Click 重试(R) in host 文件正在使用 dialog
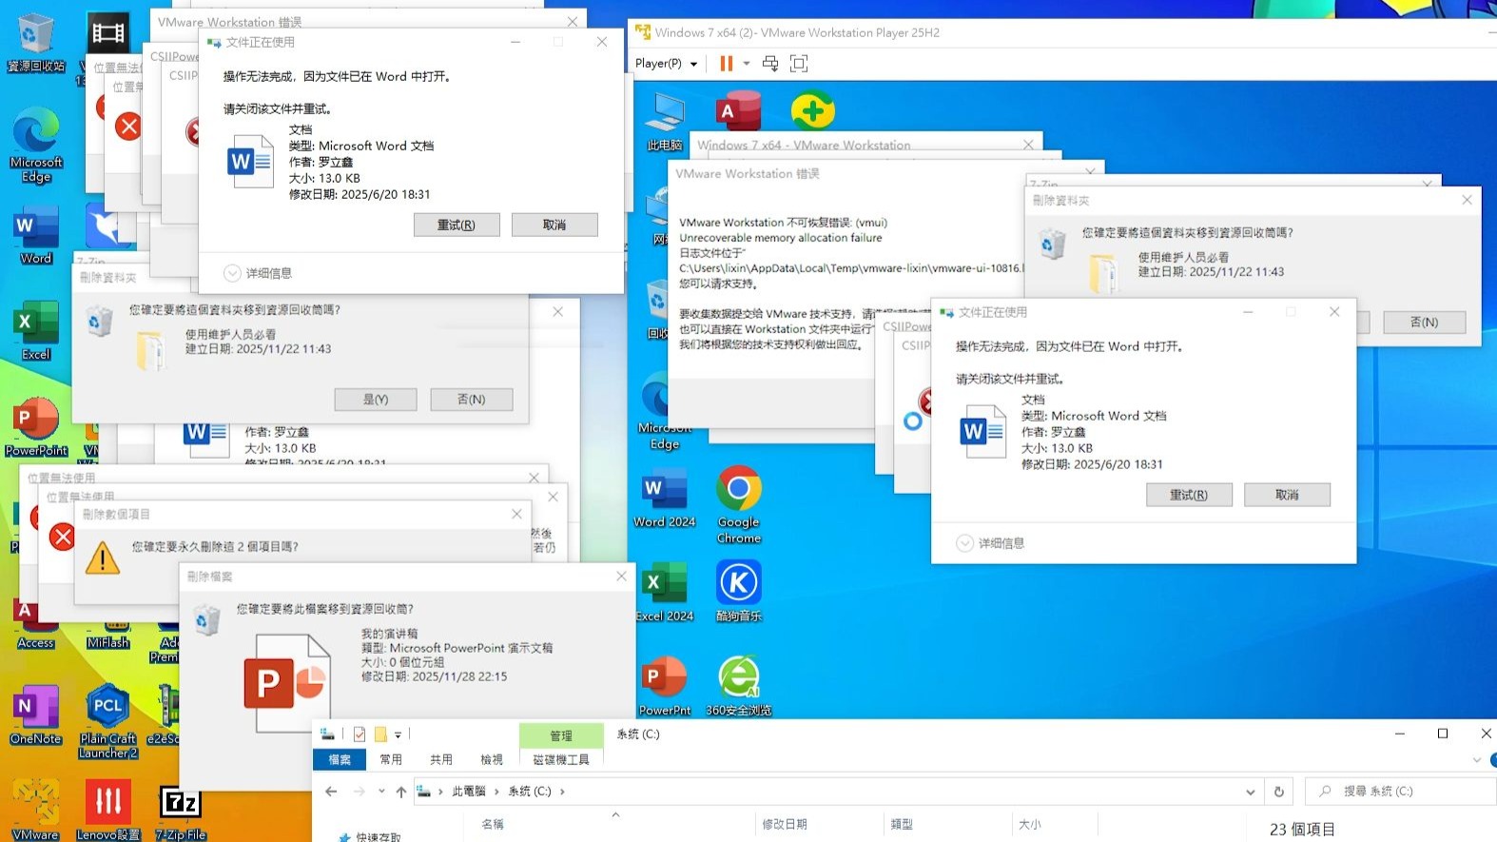The height and width of the screenshot is (842, 1497). (457, 225)
